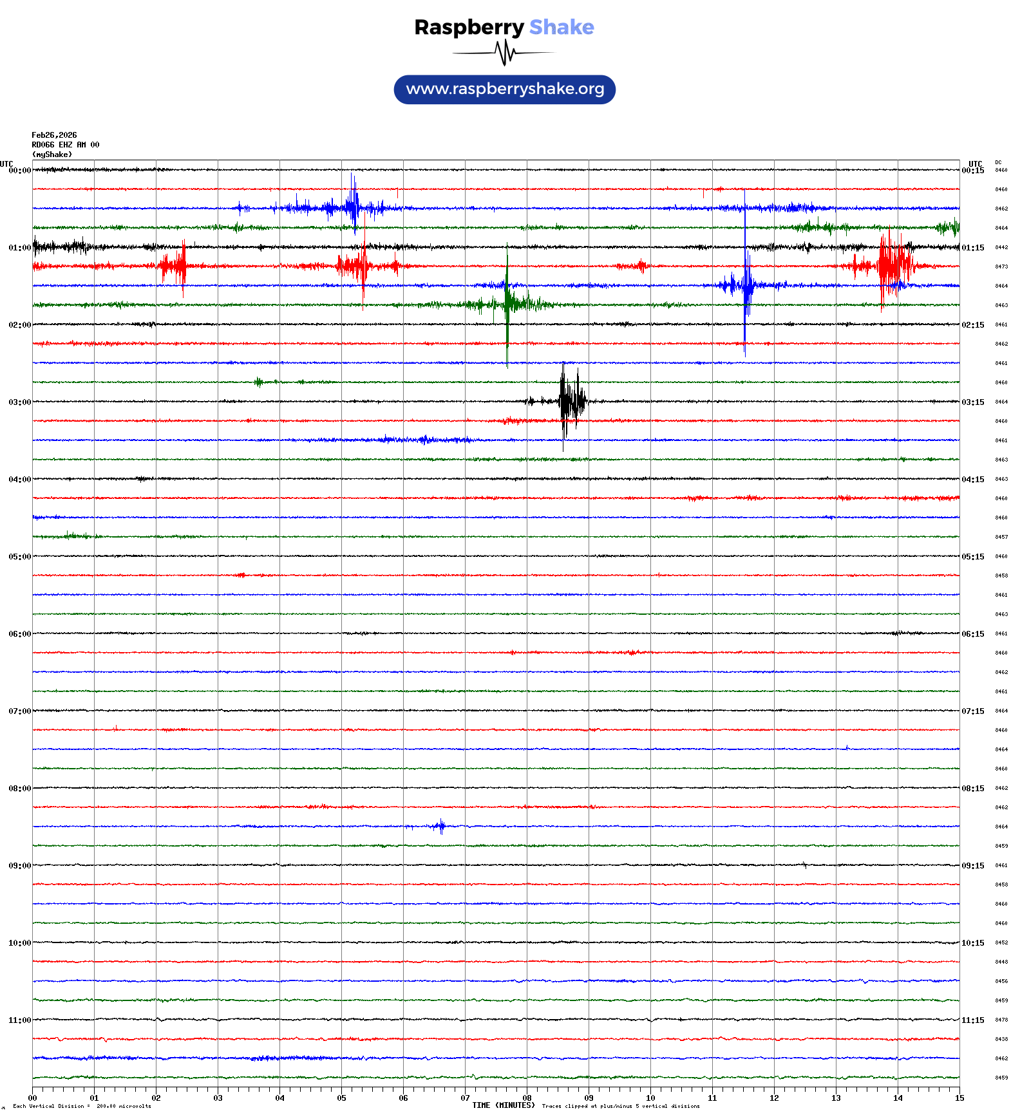
Task: Click the 09:00 time label on left axis
Action: point(19,866)
